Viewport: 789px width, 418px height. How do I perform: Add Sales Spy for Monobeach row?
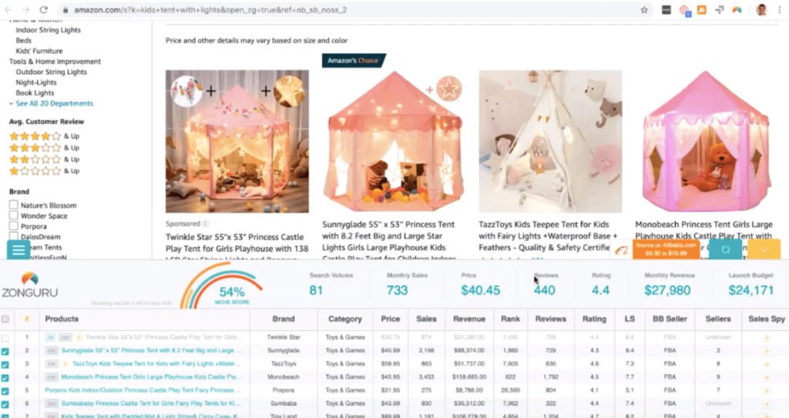pyautogui.click(x=767, y=377)
